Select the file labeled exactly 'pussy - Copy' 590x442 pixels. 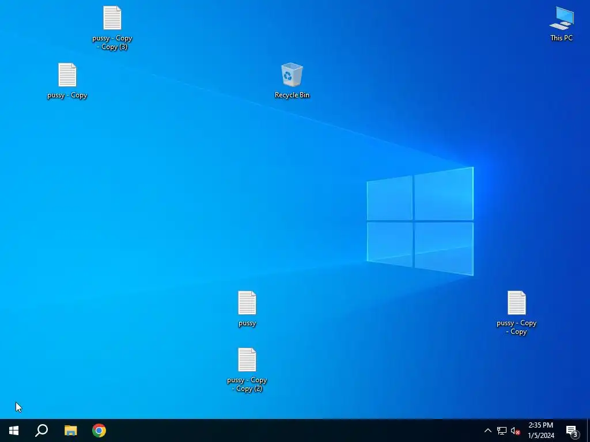pyautogui.click(x=67, y=81)
